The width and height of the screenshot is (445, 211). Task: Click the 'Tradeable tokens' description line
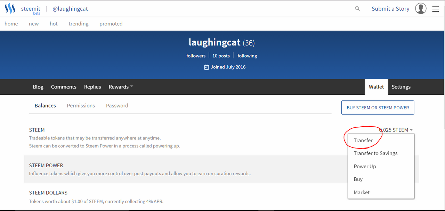tap(95, 138)
